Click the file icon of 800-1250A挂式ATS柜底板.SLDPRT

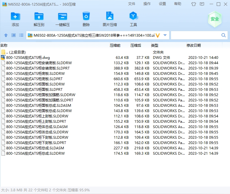3,79
